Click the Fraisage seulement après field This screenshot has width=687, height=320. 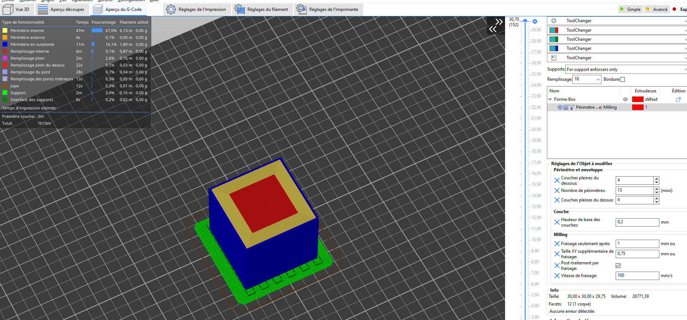tap(637, 244)
